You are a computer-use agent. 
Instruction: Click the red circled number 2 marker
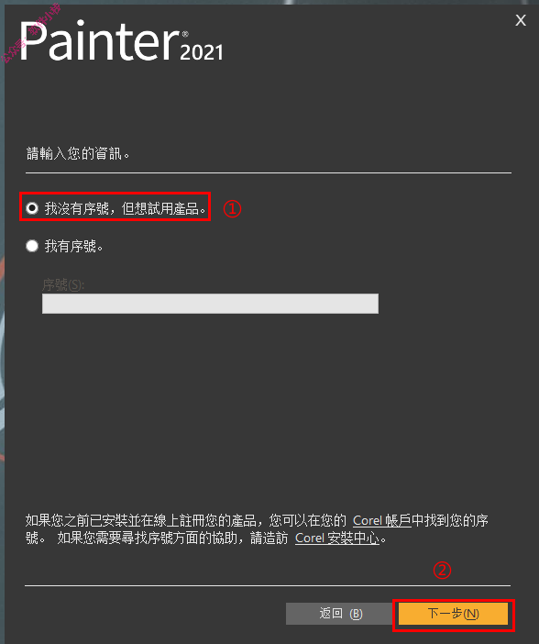point(442,570)
